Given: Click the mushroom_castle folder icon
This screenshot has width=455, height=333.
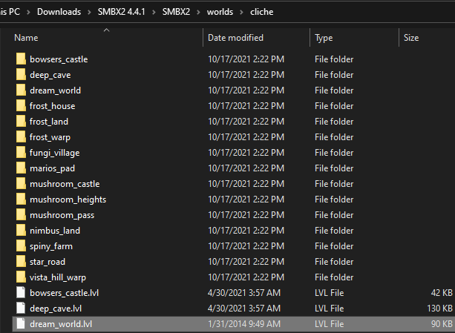Looking at the screenshot, I should click(x=21, y=184).
